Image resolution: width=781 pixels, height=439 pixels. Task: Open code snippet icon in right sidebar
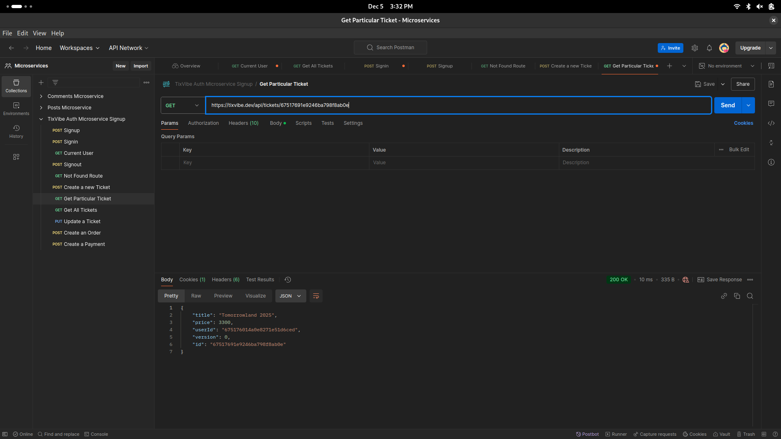click(x=771, y=123)
